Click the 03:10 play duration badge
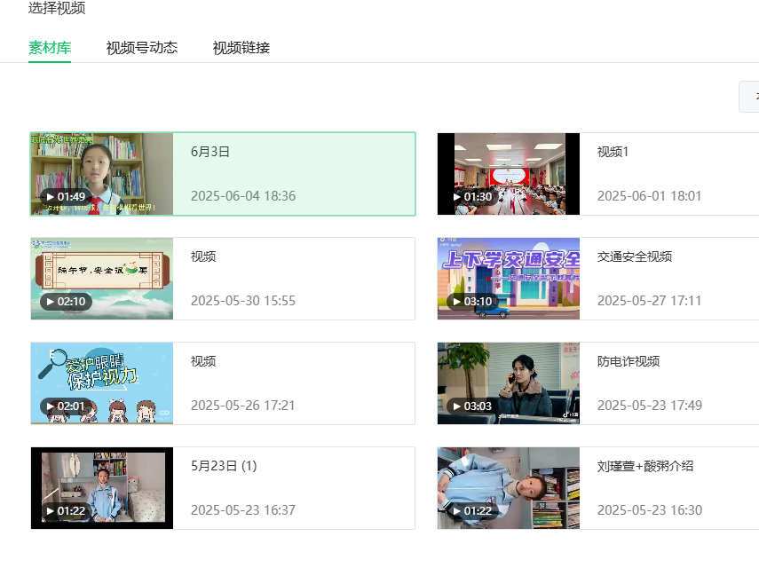 (472, 302)
